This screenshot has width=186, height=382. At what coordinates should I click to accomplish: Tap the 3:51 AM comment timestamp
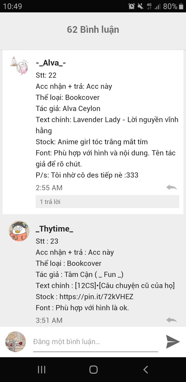pos(49,320)
